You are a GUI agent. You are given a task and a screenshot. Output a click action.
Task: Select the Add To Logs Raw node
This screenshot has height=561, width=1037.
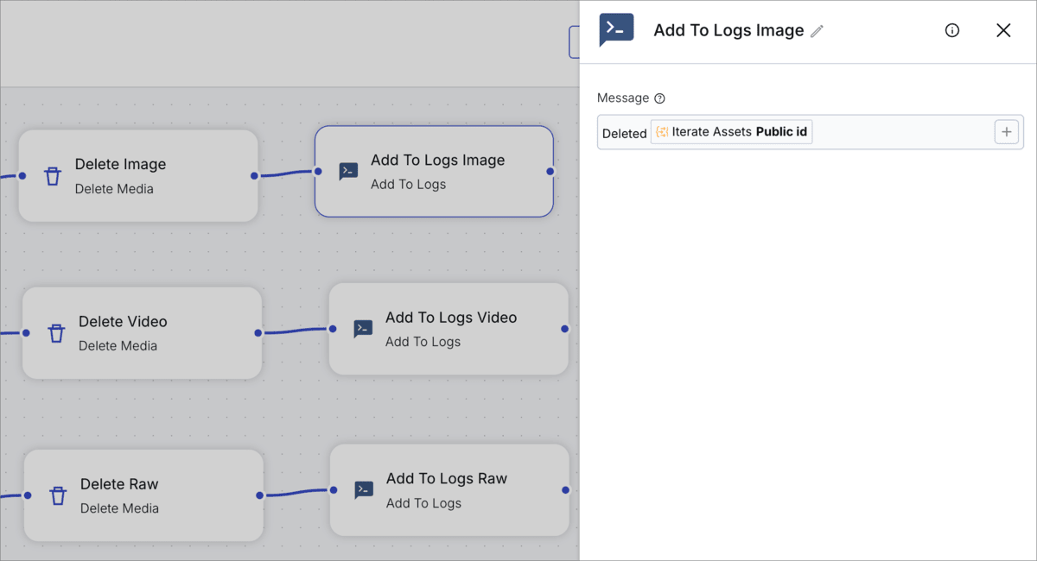coord(449,490)
